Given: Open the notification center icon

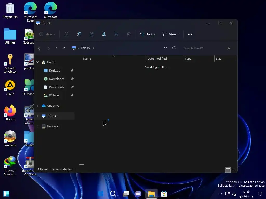Looking at the screenshot, I should [260, 194].
